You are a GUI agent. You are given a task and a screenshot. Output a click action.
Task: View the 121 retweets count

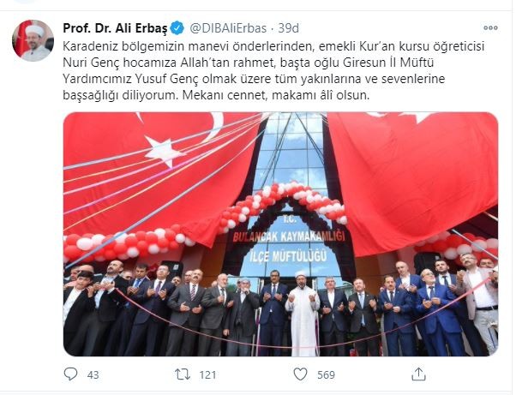pyautogui.click(x=207, y=375)
